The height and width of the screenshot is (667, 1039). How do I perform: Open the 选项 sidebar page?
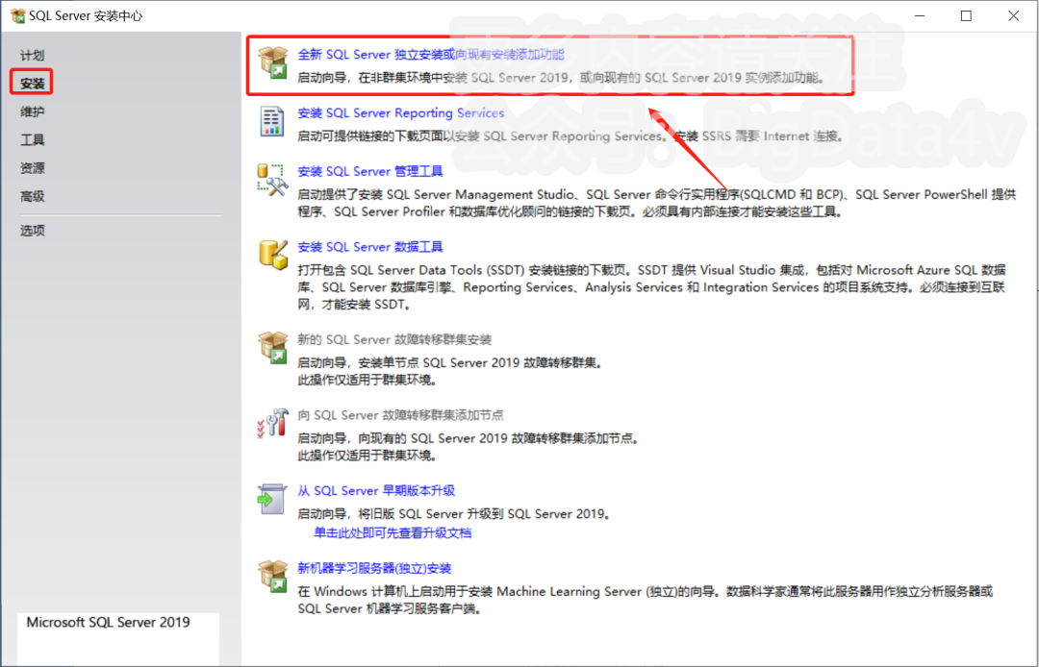[x=33, y=231]
